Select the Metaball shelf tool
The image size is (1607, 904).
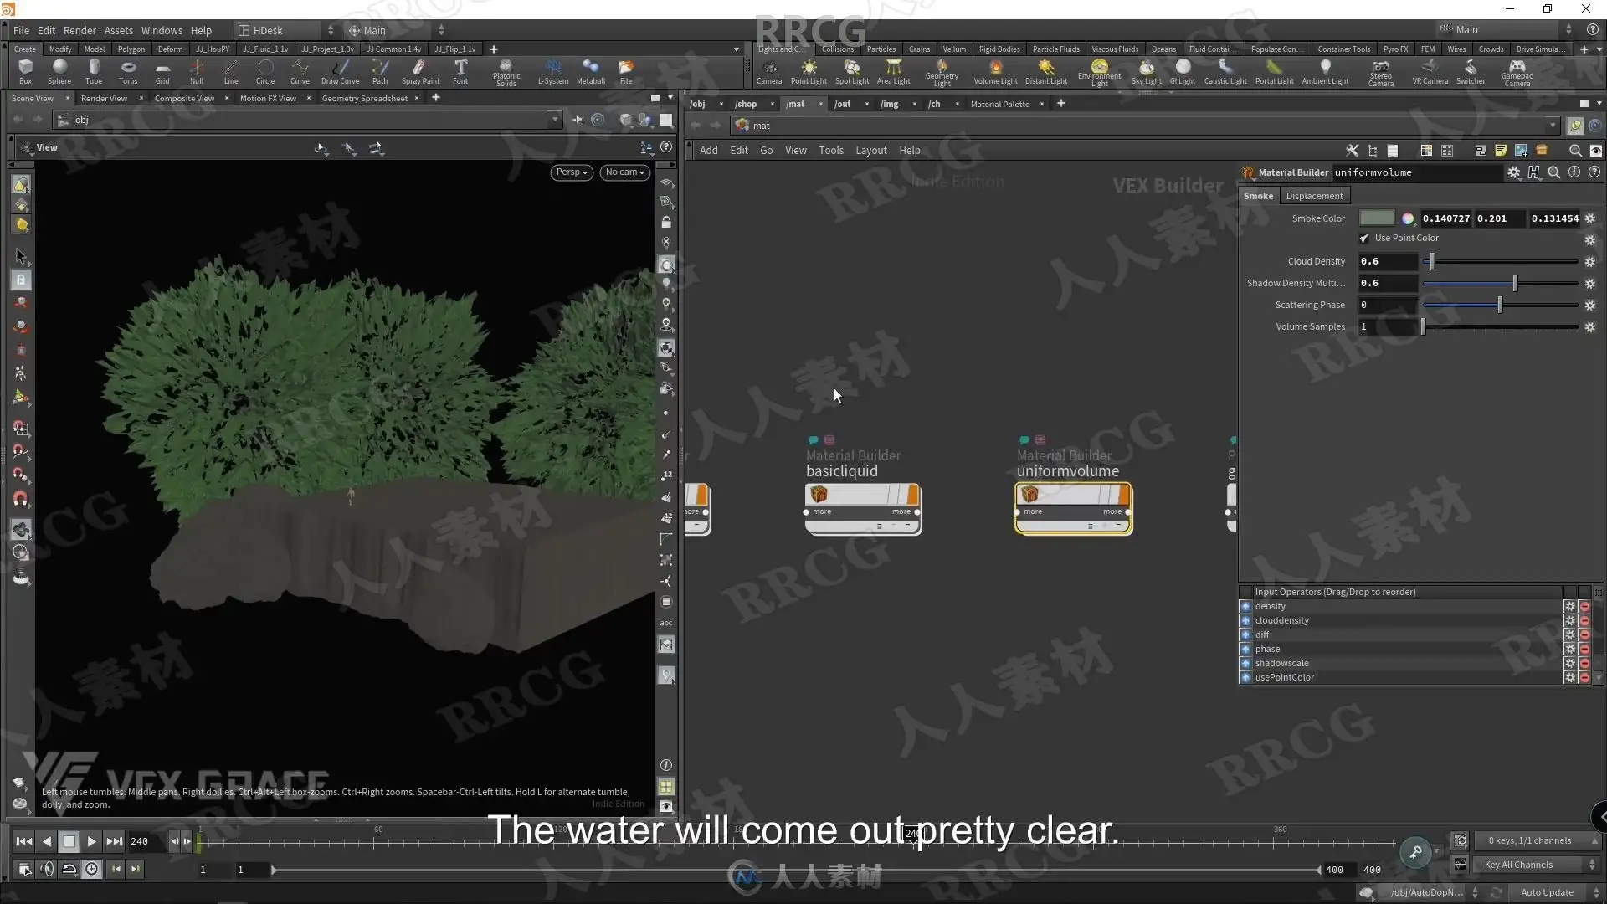point(591,71)
